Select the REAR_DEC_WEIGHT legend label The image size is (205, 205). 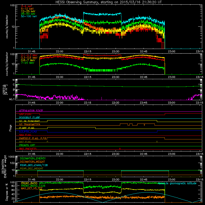[32, 169]
